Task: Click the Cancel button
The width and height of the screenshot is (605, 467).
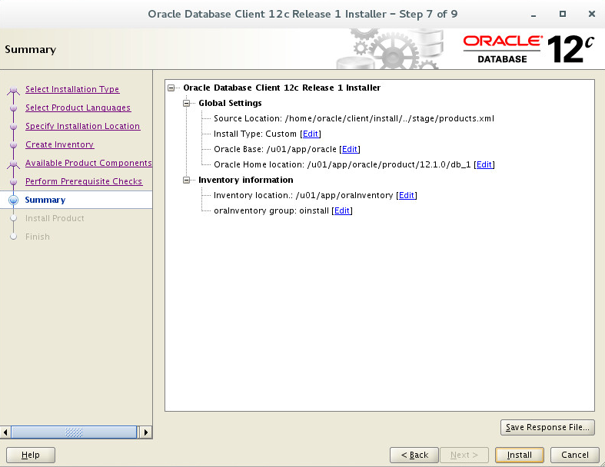Action: (575, 455)
